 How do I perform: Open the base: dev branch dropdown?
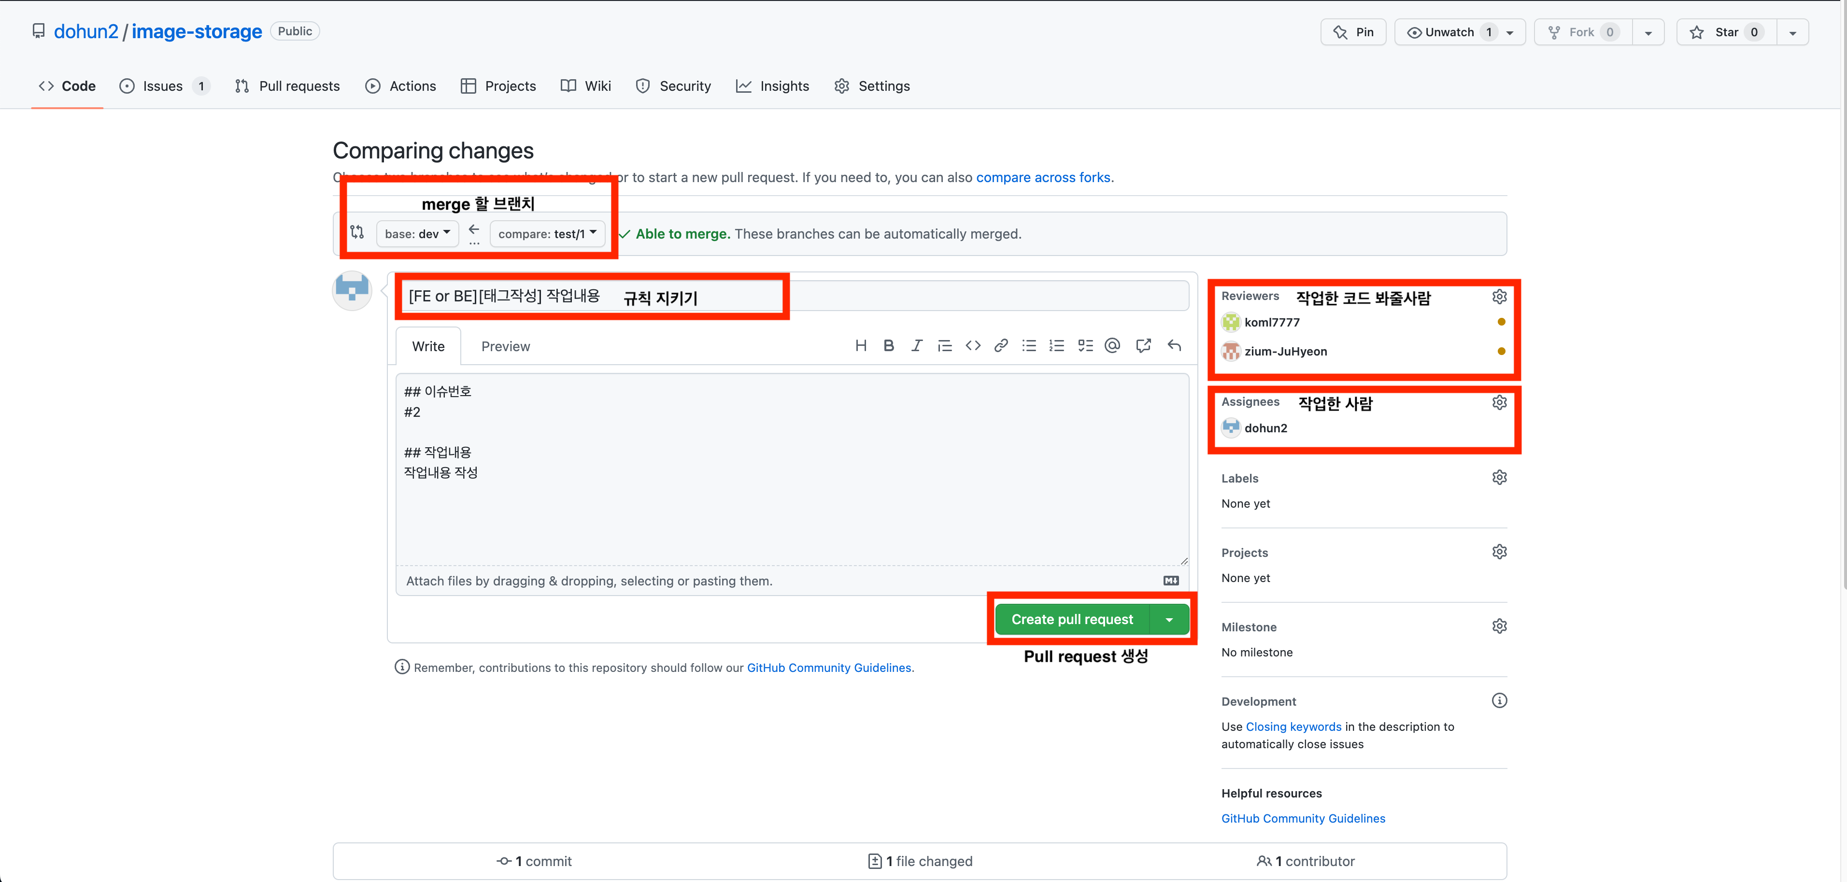(417, 234)
